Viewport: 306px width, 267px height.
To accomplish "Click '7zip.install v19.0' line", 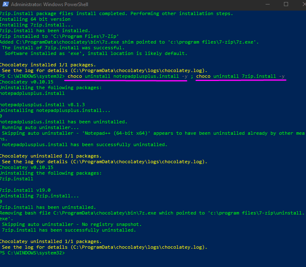I will pos(25,190).
